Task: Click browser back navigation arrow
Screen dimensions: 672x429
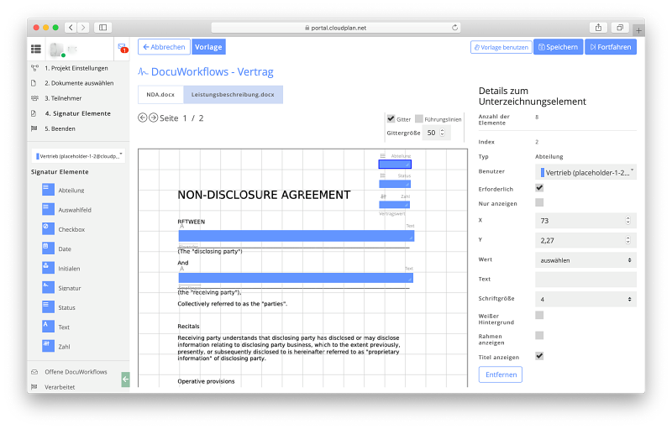Action: pyautogui.click(x=71, y=28)
